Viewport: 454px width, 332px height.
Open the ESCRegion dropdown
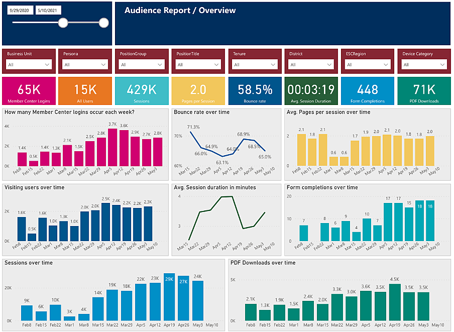367,64
